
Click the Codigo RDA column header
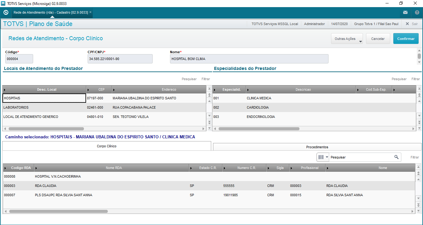(19, 168)
